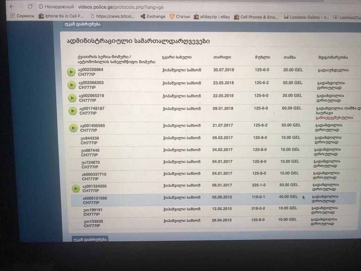Click date 05.09.2015
Screen dimensions: 361x271
pos(222,197)
